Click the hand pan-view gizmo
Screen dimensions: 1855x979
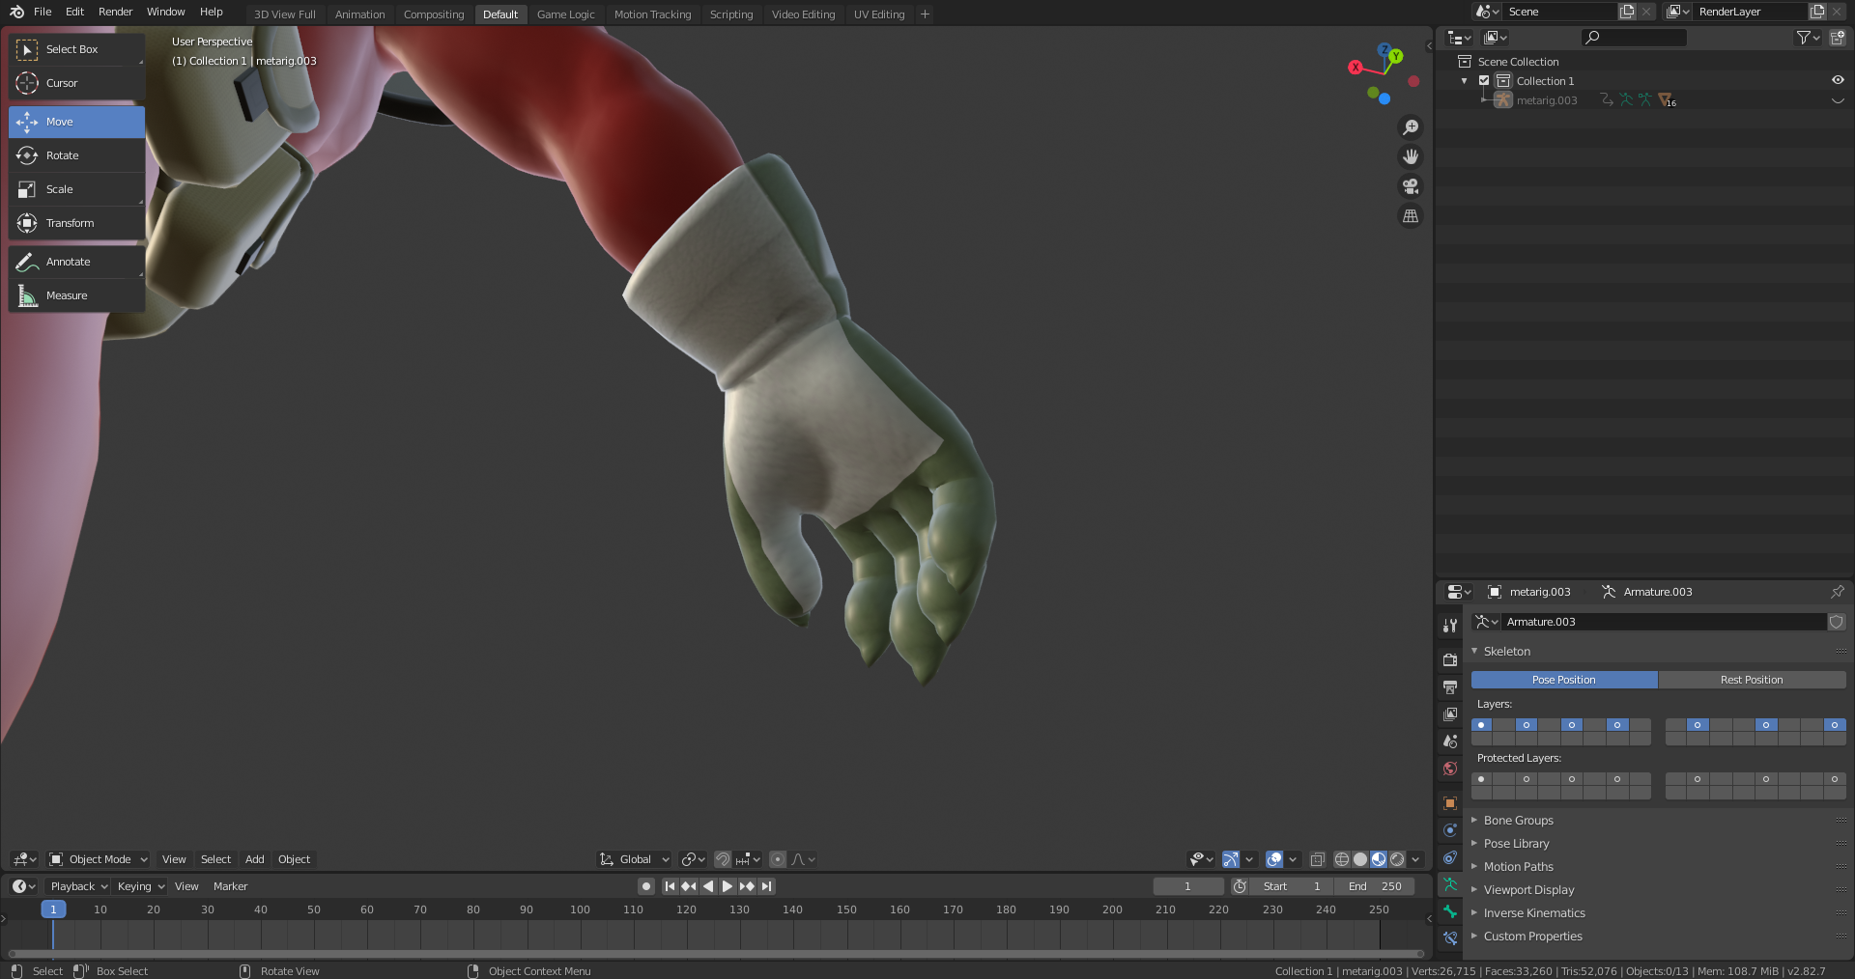pyautogui.click(x=1411, y=156)
